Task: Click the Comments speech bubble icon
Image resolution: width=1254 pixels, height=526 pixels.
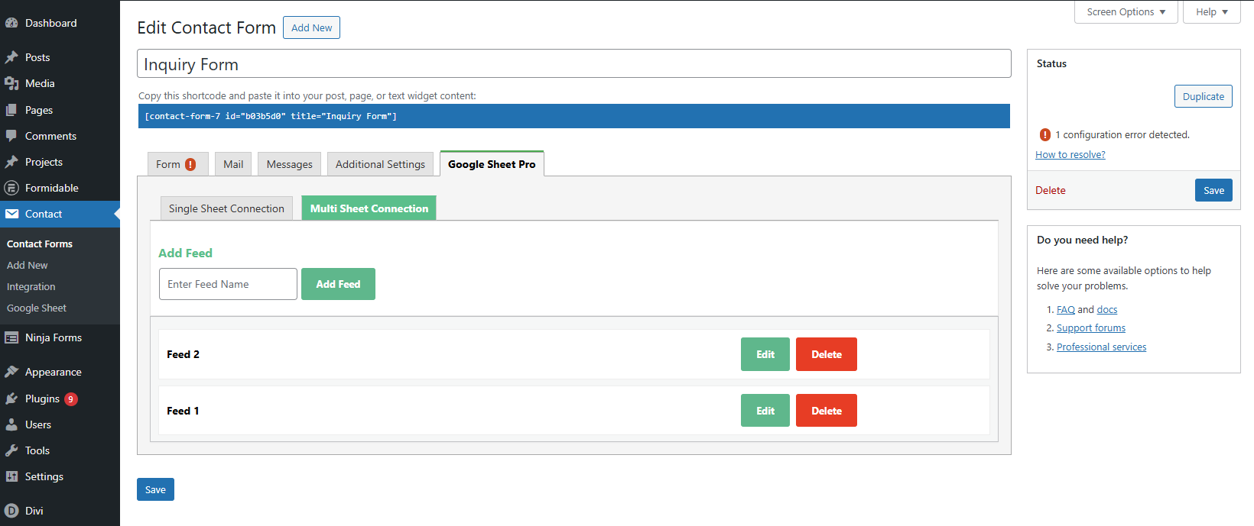Action: point(11,136)
